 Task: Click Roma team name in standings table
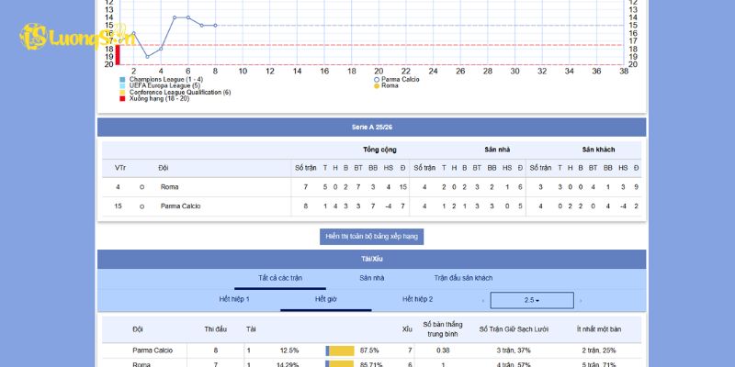(170, 187)
